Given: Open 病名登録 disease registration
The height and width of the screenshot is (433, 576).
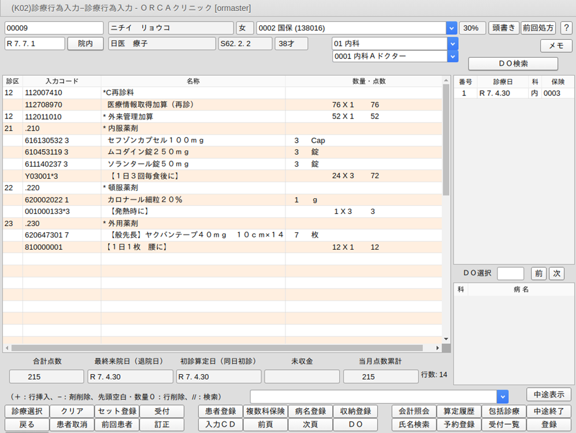Looking at the screenshot, I should click(x=310, y=412).
